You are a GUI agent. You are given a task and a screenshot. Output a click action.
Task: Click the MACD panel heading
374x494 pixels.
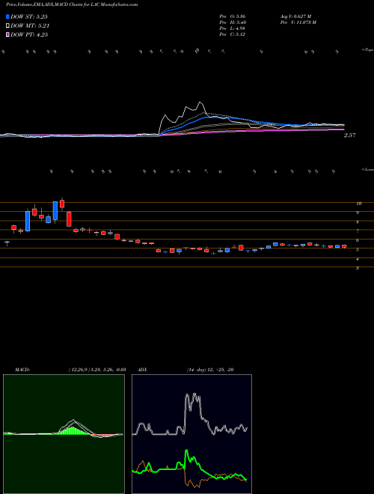pyautogui.click(x=22, y=370)
